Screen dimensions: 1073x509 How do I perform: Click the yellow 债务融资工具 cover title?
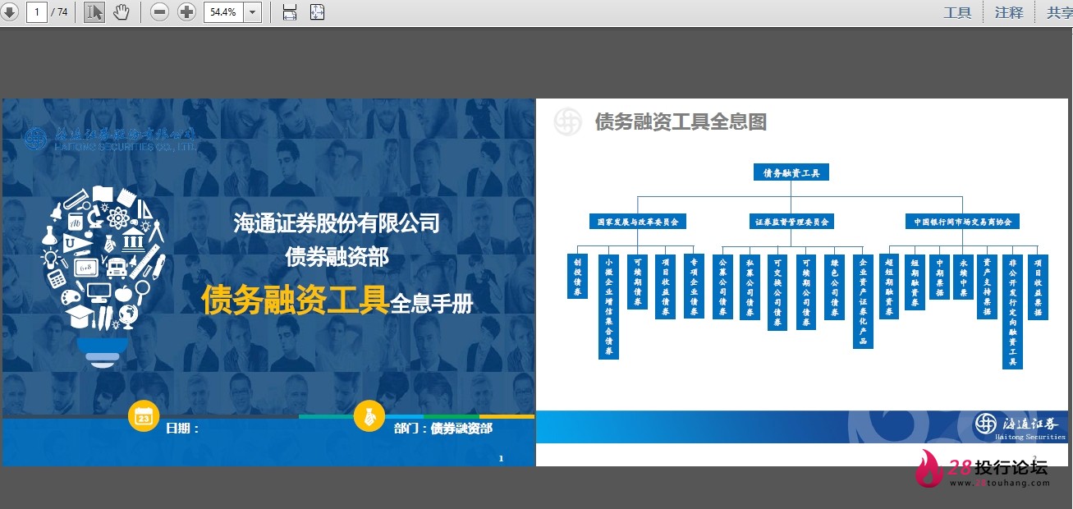click(296, 300)
